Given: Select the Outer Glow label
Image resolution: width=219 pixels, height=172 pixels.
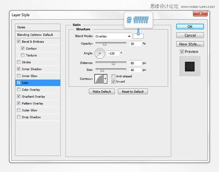Looking at the screenshot, I should 30,110.
